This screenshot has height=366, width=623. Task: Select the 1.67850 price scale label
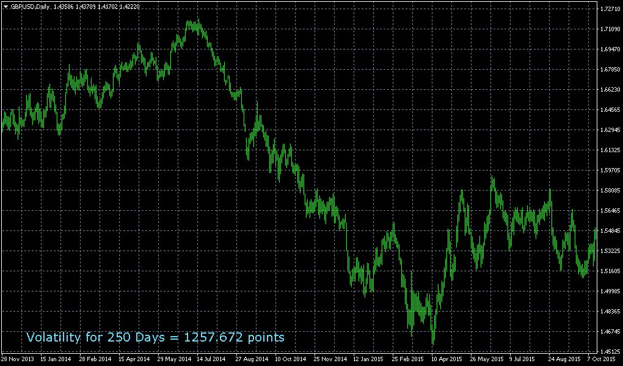pyautogui.click(x=611, y=70)
